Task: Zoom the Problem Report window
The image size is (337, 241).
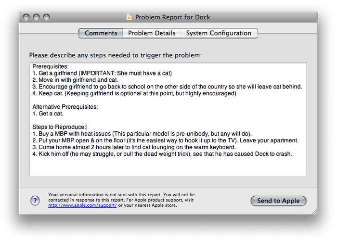Action: pyautogui.click(x=46, y=17)
